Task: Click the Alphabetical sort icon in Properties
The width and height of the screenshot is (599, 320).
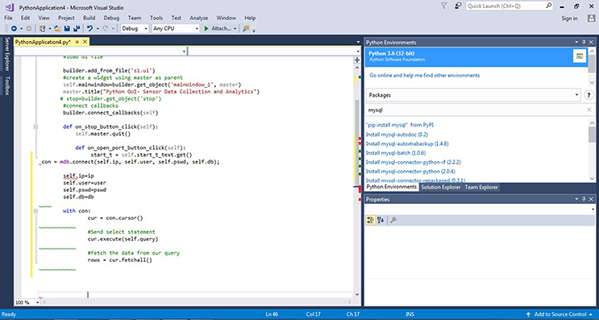Action: pos(381,220)
